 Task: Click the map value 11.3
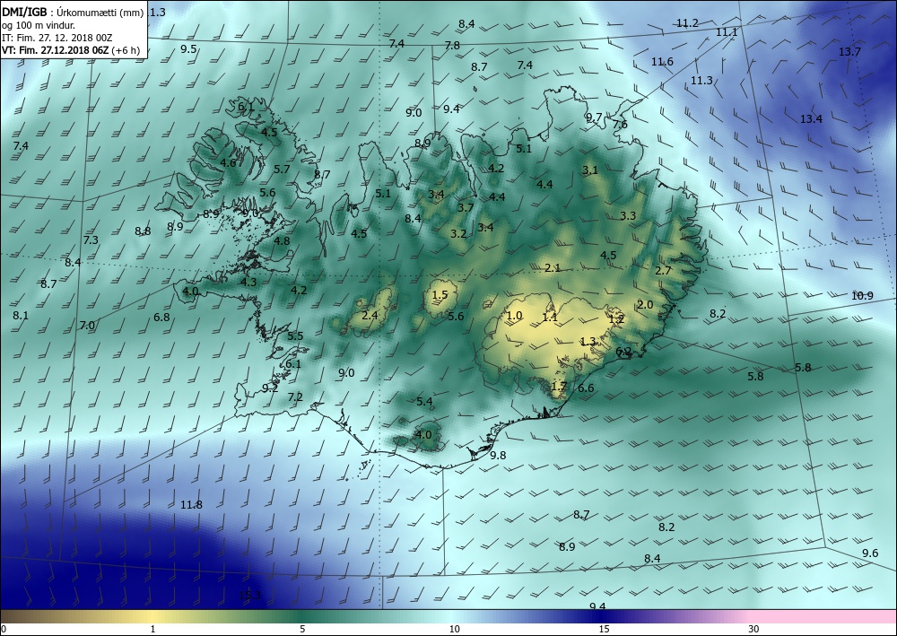[701, 81]
